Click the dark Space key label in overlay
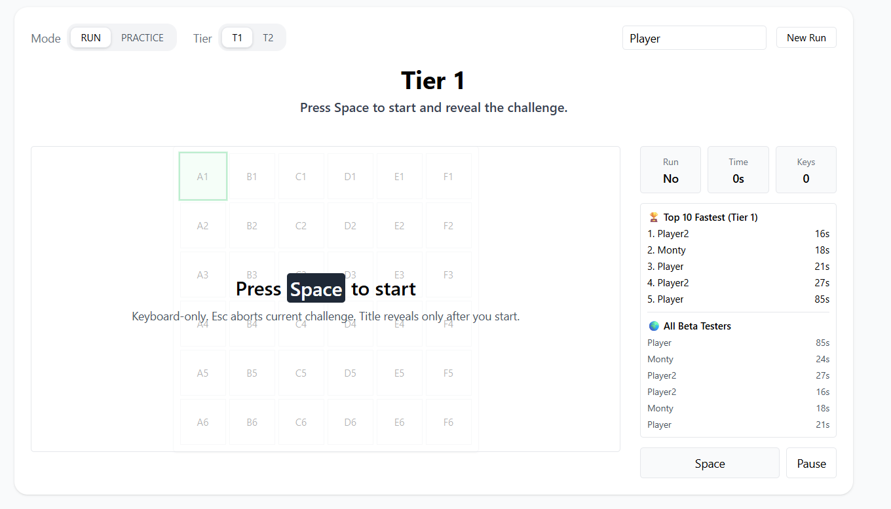 click(x=316, y=289)
